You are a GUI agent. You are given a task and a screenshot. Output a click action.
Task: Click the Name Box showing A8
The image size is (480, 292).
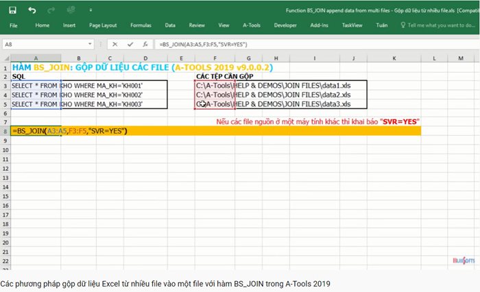click(x=45, y=45)
